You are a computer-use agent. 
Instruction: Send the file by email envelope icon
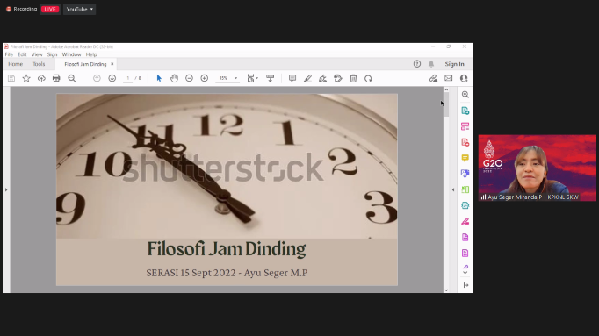(x=449, y=78)
